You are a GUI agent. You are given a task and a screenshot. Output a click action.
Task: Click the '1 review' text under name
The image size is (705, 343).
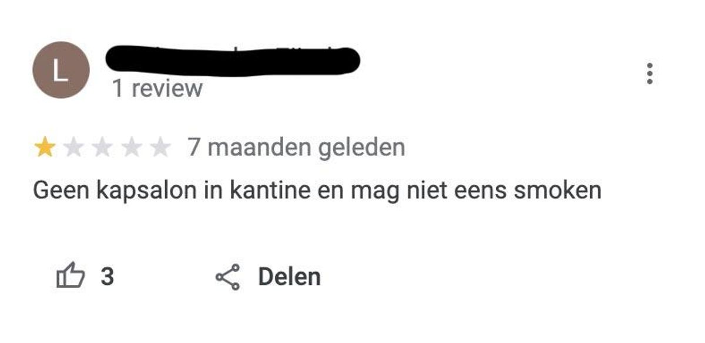coord(157,89)
